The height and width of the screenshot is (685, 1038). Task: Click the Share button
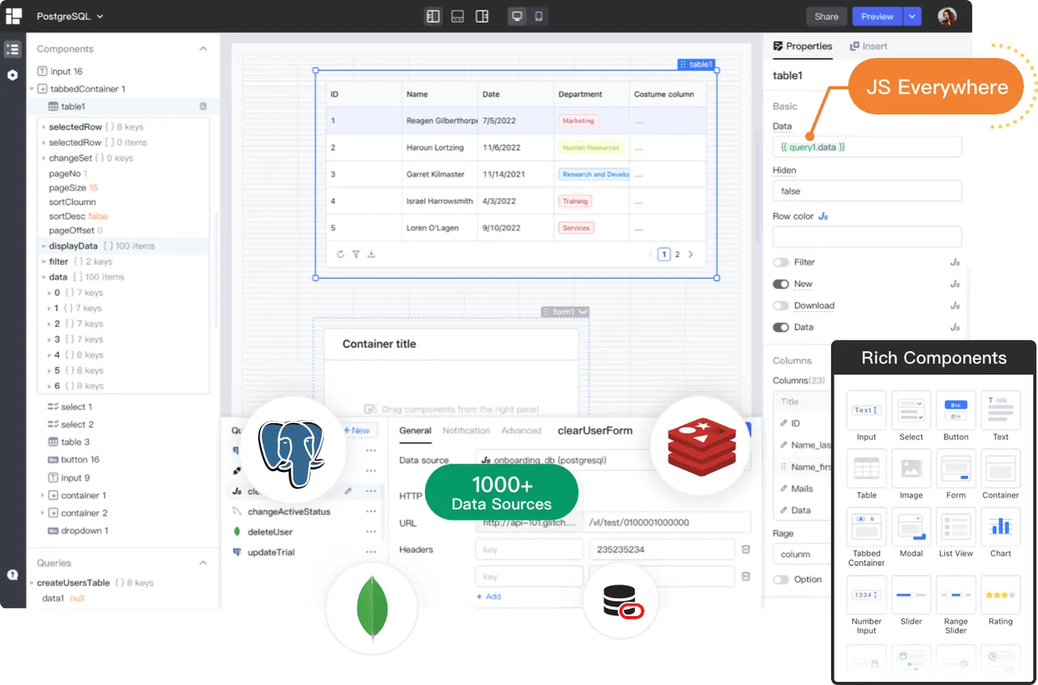tap(826, 16)
